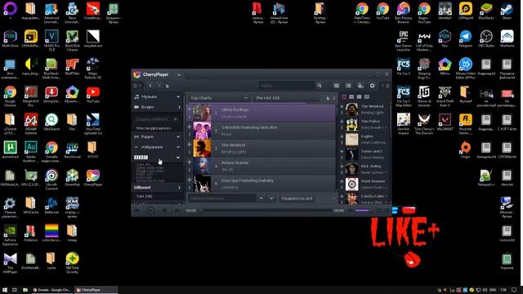Collapse the Радио sidebar section
This screenshot has width=523, height=294.
(x=178, y=136)
